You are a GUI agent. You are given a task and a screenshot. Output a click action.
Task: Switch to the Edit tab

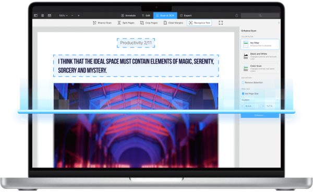tap(146, 15)
